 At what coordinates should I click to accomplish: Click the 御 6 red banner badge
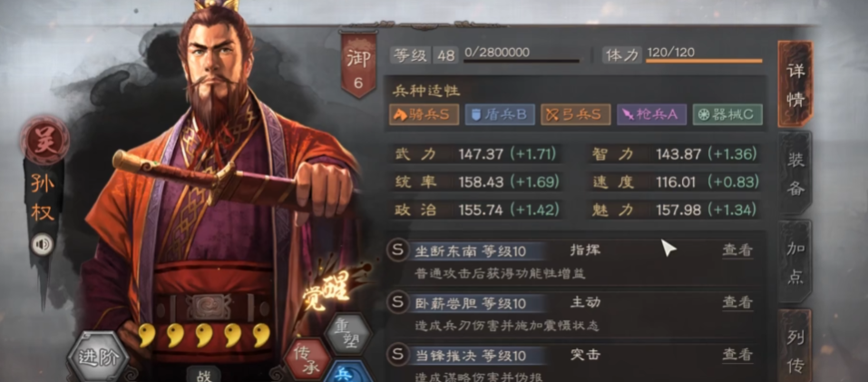click(358, 65)
